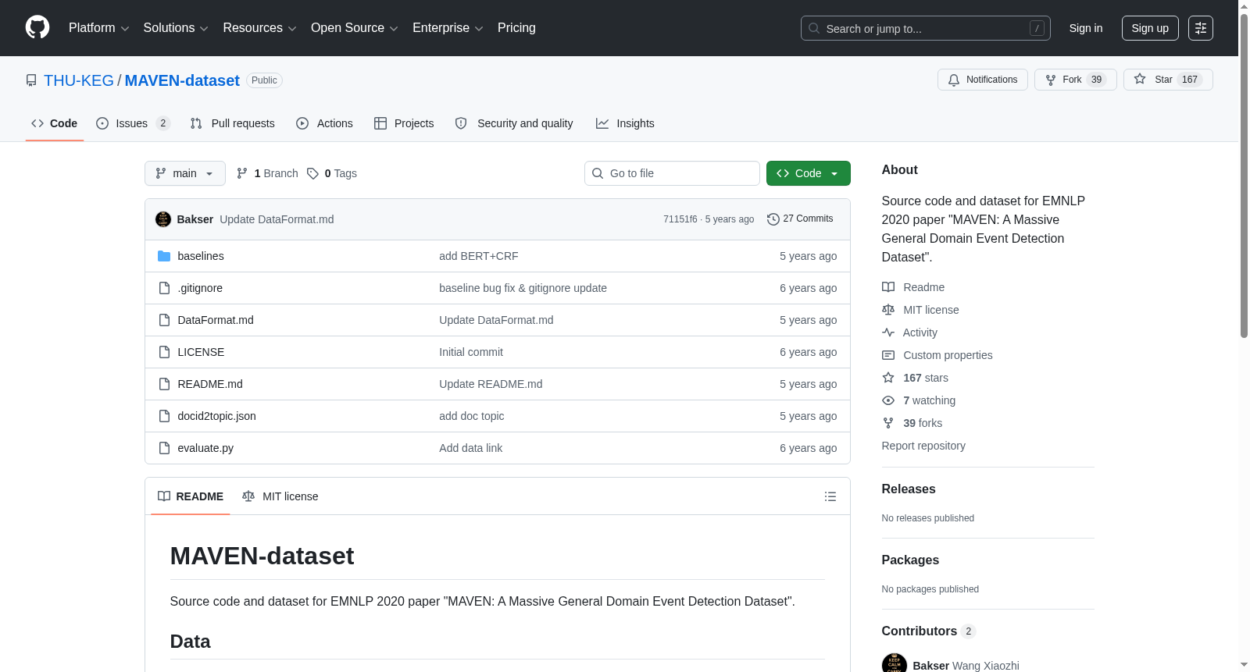Click the star icon next to 167 stars
This screenshot has height=672, width=1250.
tap(888, 378)
